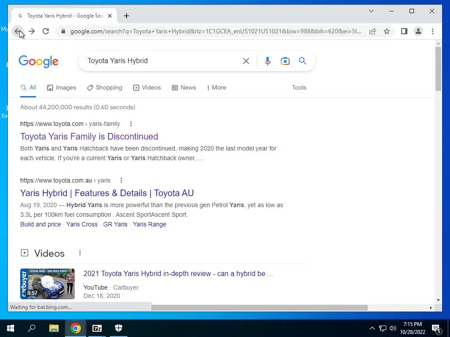This screenshot has width=450, height=337.
Task: Open the notification center
Action: pos(436,329)
